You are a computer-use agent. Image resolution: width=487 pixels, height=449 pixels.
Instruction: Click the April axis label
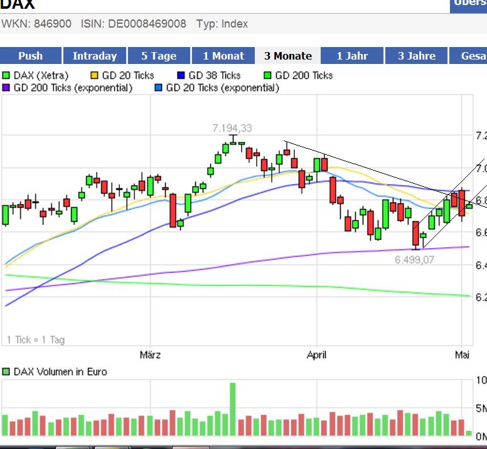coord(316,355)
